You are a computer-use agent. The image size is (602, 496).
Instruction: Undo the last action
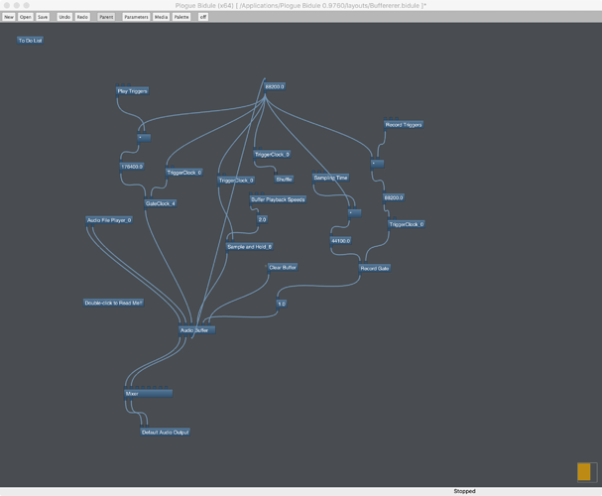point(64,17)
